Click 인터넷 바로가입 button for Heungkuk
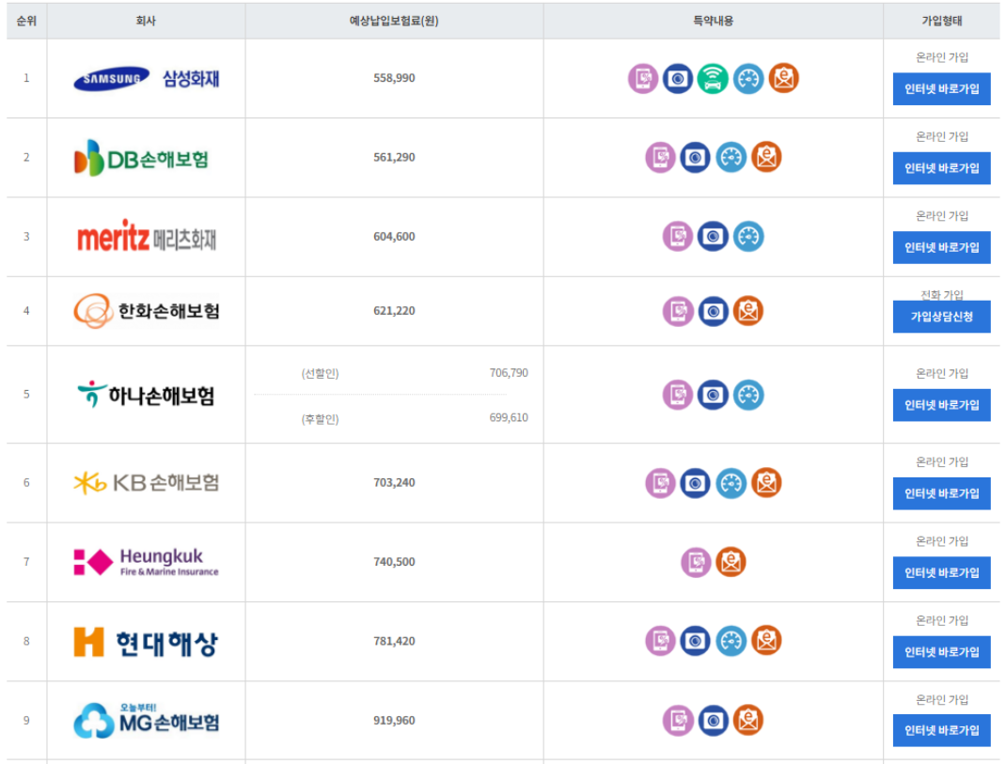Viewport: 1006px width, 764px height. [x=941, y=573]
